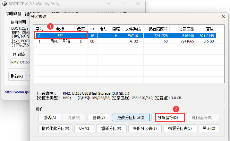
Task: Open the http://www.ipa website link
Action: (x=17, y=92)
